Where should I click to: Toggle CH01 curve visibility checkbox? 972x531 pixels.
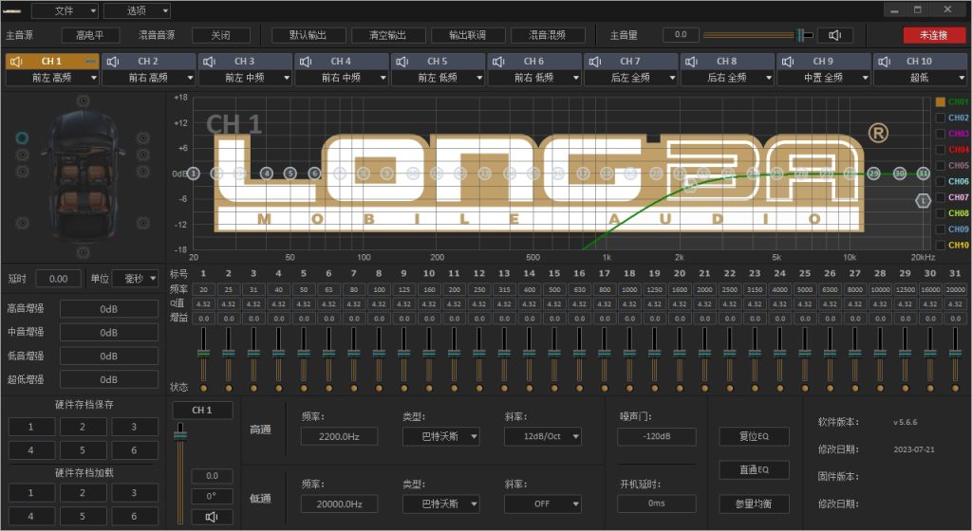click(x=941, y=101)
